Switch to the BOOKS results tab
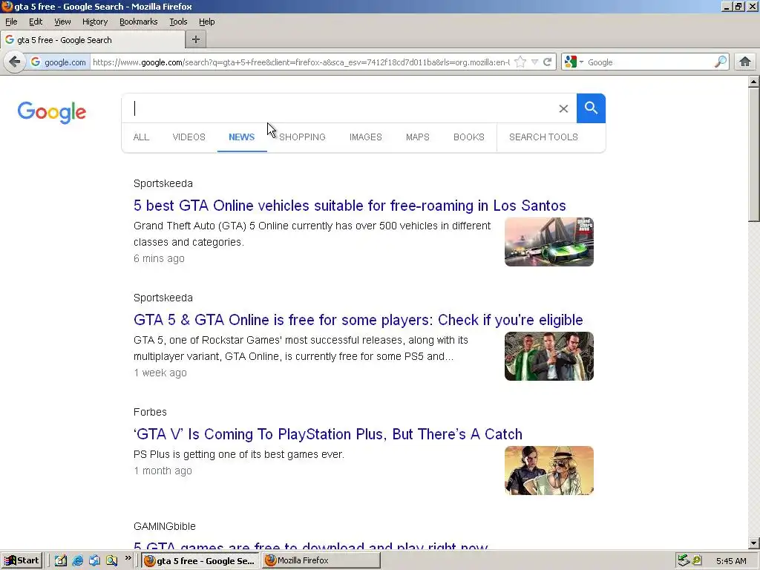Viewport: 760px width, 570px height. 469,137
